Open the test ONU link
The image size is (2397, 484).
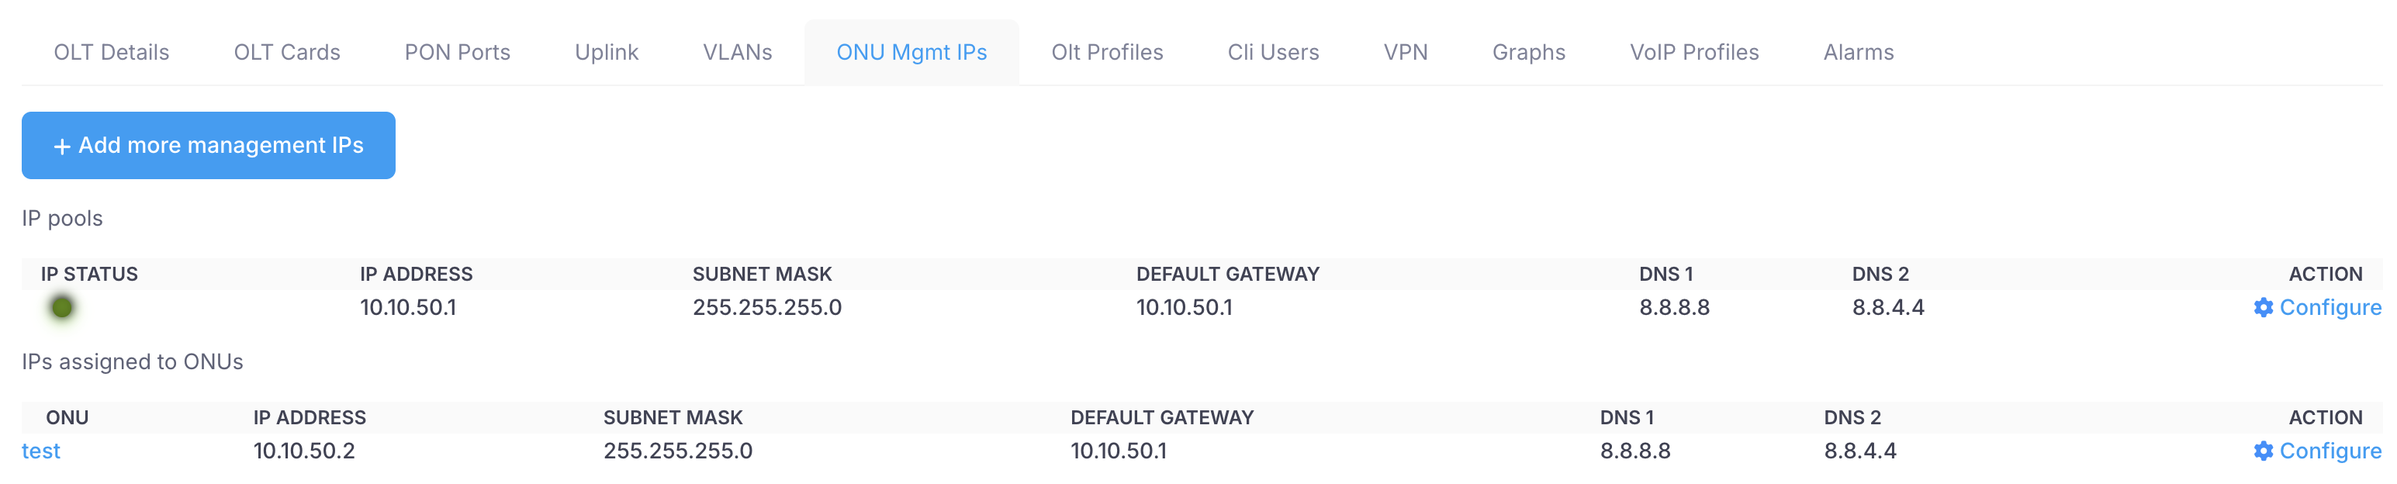pyautogui.click(x=41, y=451)
